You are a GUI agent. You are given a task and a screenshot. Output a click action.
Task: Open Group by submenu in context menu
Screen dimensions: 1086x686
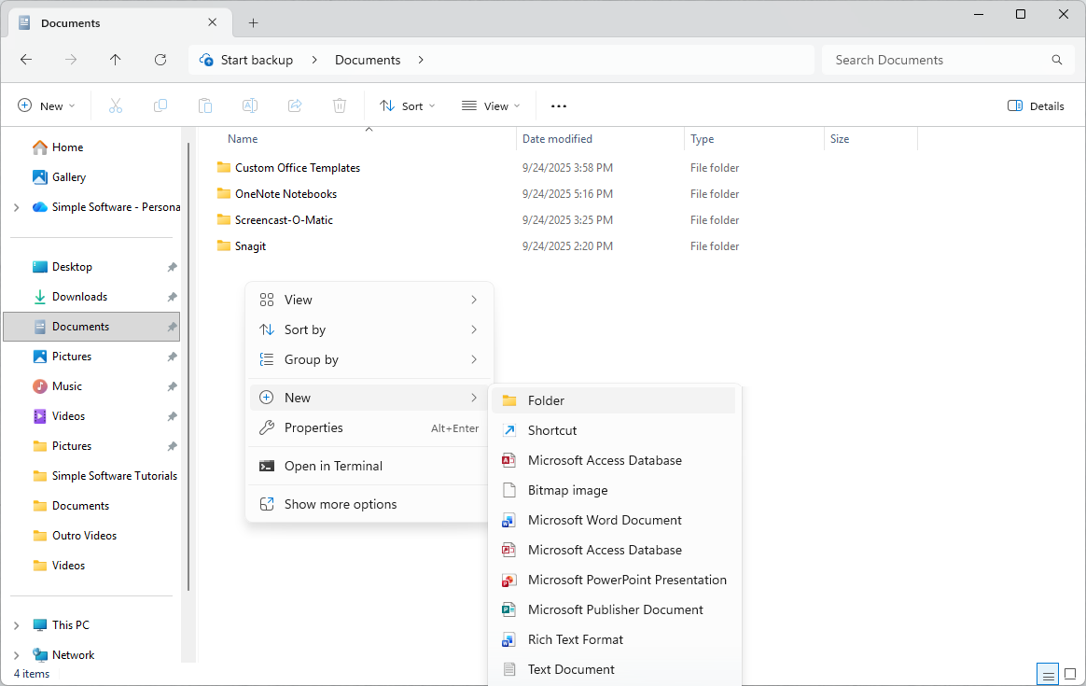(369, 359)
